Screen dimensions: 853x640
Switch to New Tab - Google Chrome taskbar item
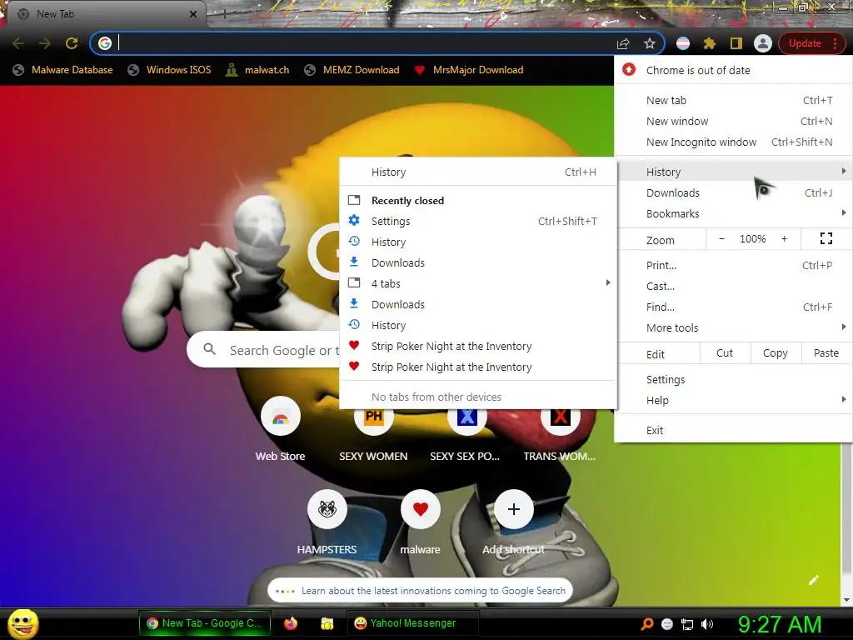[x=204, y=623]
